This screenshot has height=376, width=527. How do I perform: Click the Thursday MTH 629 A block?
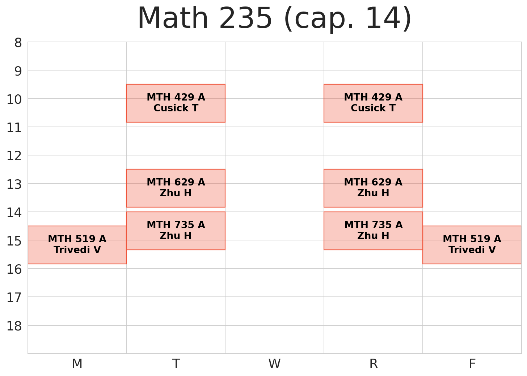click(373, 188)
